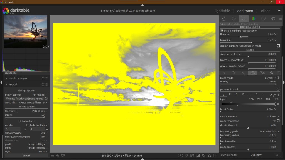Select the drawn mask pencil icon
This screenshot has width=285, height=160.
(243, 73)
